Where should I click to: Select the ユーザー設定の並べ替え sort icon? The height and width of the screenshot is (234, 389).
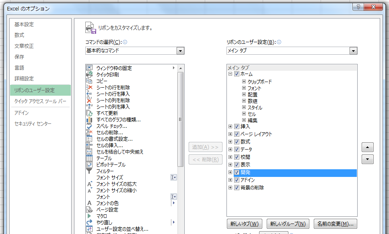point(89,229)
